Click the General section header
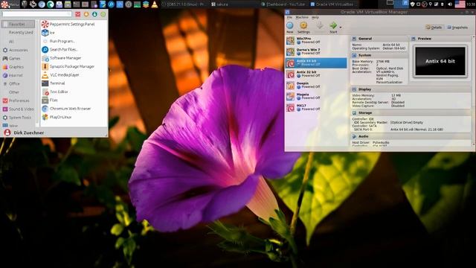The image size is (476, 268). (x=379, y=39)
